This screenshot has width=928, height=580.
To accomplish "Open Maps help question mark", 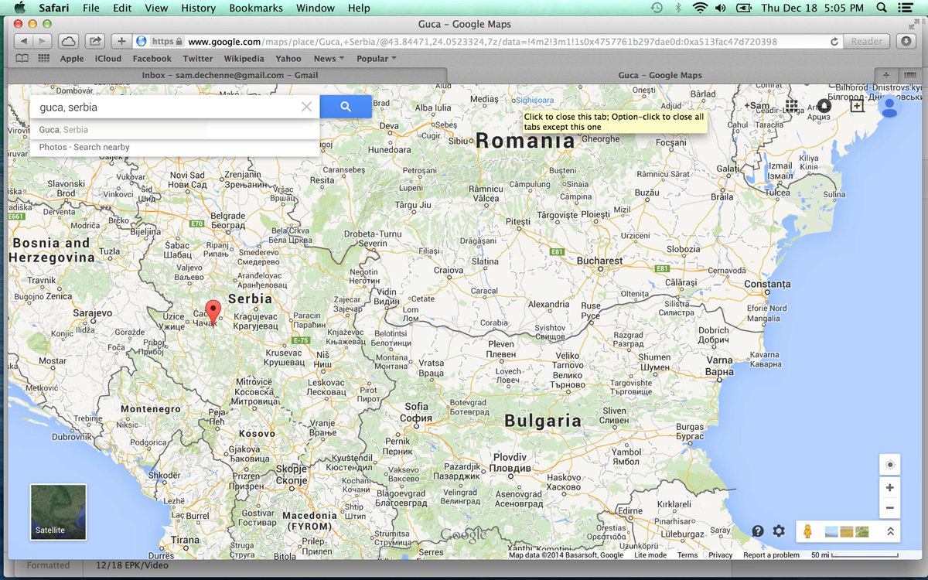I will click(758, 531).
